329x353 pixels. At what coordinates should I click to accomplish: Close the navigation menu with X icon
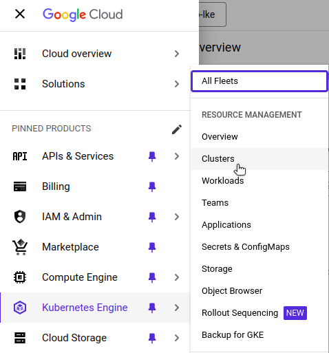tap(20, 14)
